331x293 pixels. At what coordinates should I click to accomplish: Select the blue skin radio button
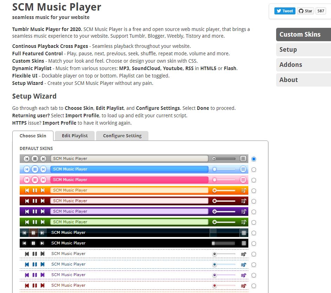[x=254, y=169]
